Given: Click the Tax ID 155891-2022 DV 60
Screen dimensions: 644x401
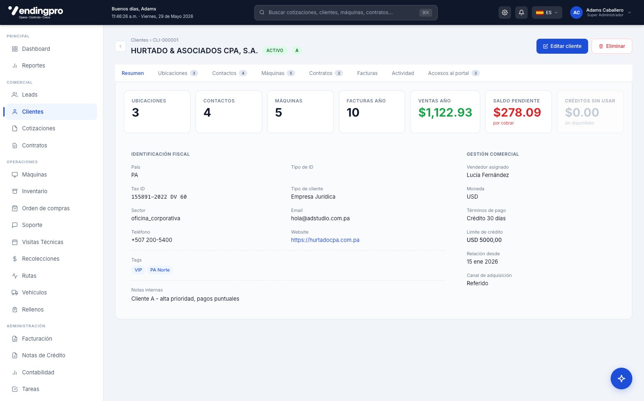Looking at the screenshot, I should point(159,197).
